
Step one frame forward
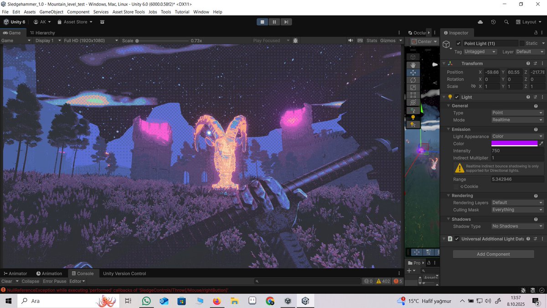pos(286,21)
